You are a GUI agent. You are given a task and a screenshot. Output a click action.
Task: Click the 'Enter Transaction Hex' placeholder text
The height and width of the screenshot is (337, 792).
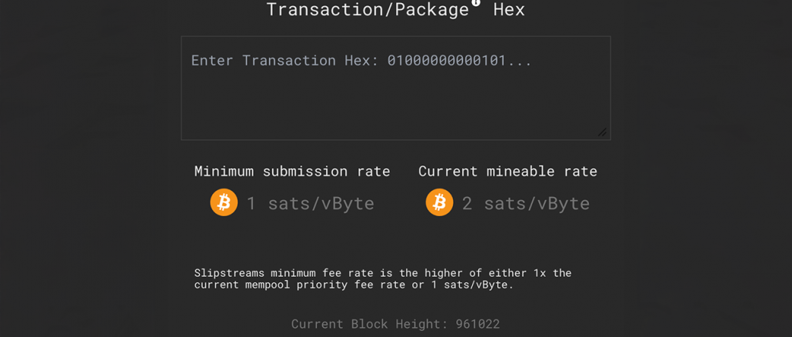click(361, 61)
